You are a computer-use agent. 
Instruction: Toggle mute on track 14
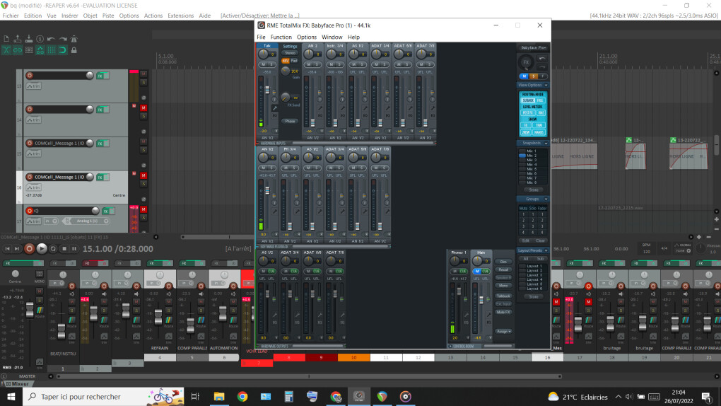click(143, 108)
